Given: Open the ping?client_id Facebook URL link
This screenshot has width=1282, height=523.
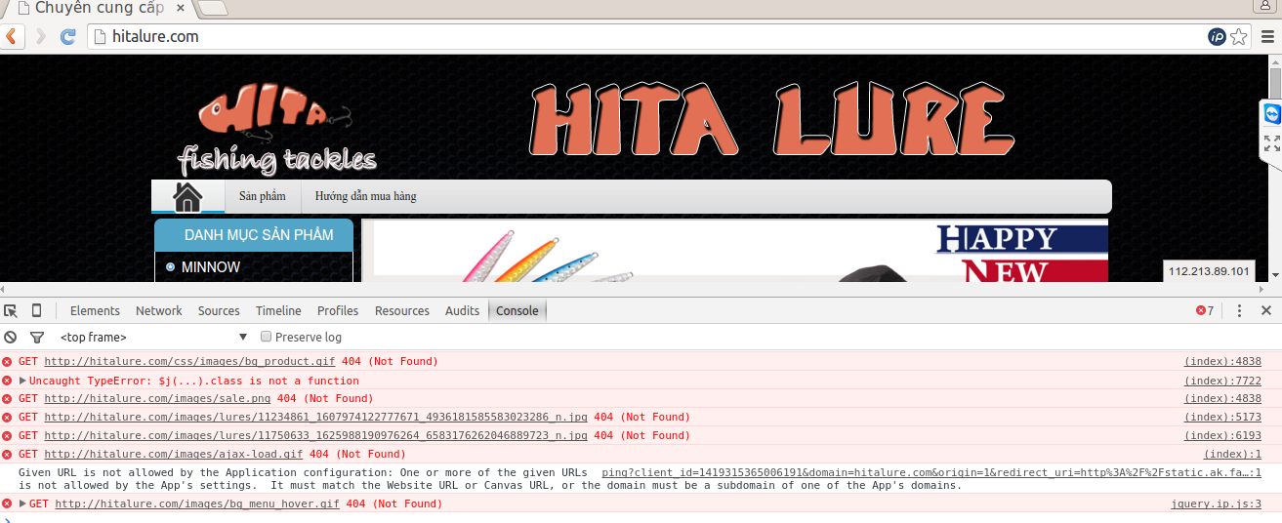Looking at the screenshot, I should (x=931, y=472).
